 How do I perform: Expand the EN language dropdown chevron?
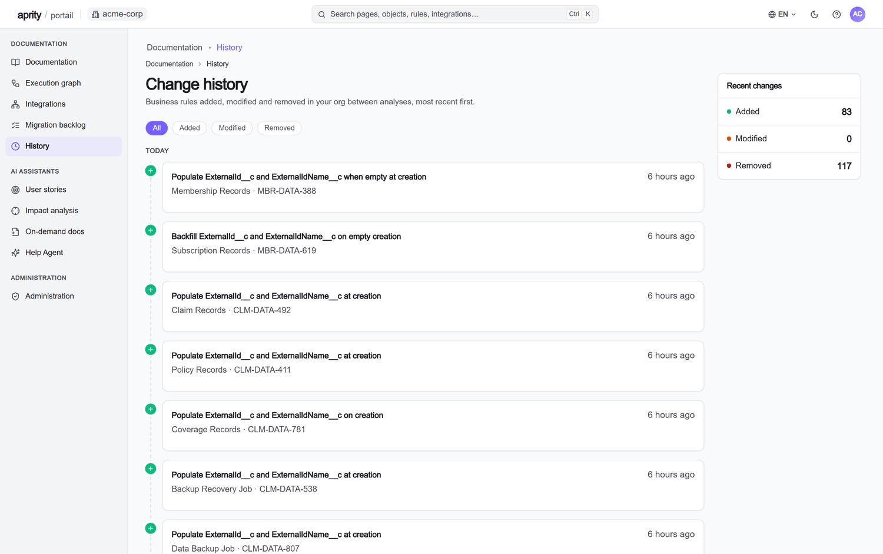coord(794,14)
